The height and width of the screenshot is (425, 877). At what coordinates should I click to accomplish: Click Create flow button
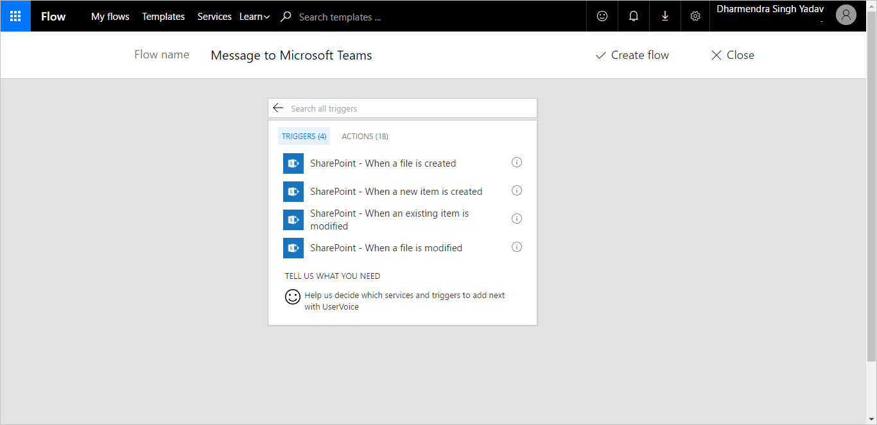[x=632, y=55]
